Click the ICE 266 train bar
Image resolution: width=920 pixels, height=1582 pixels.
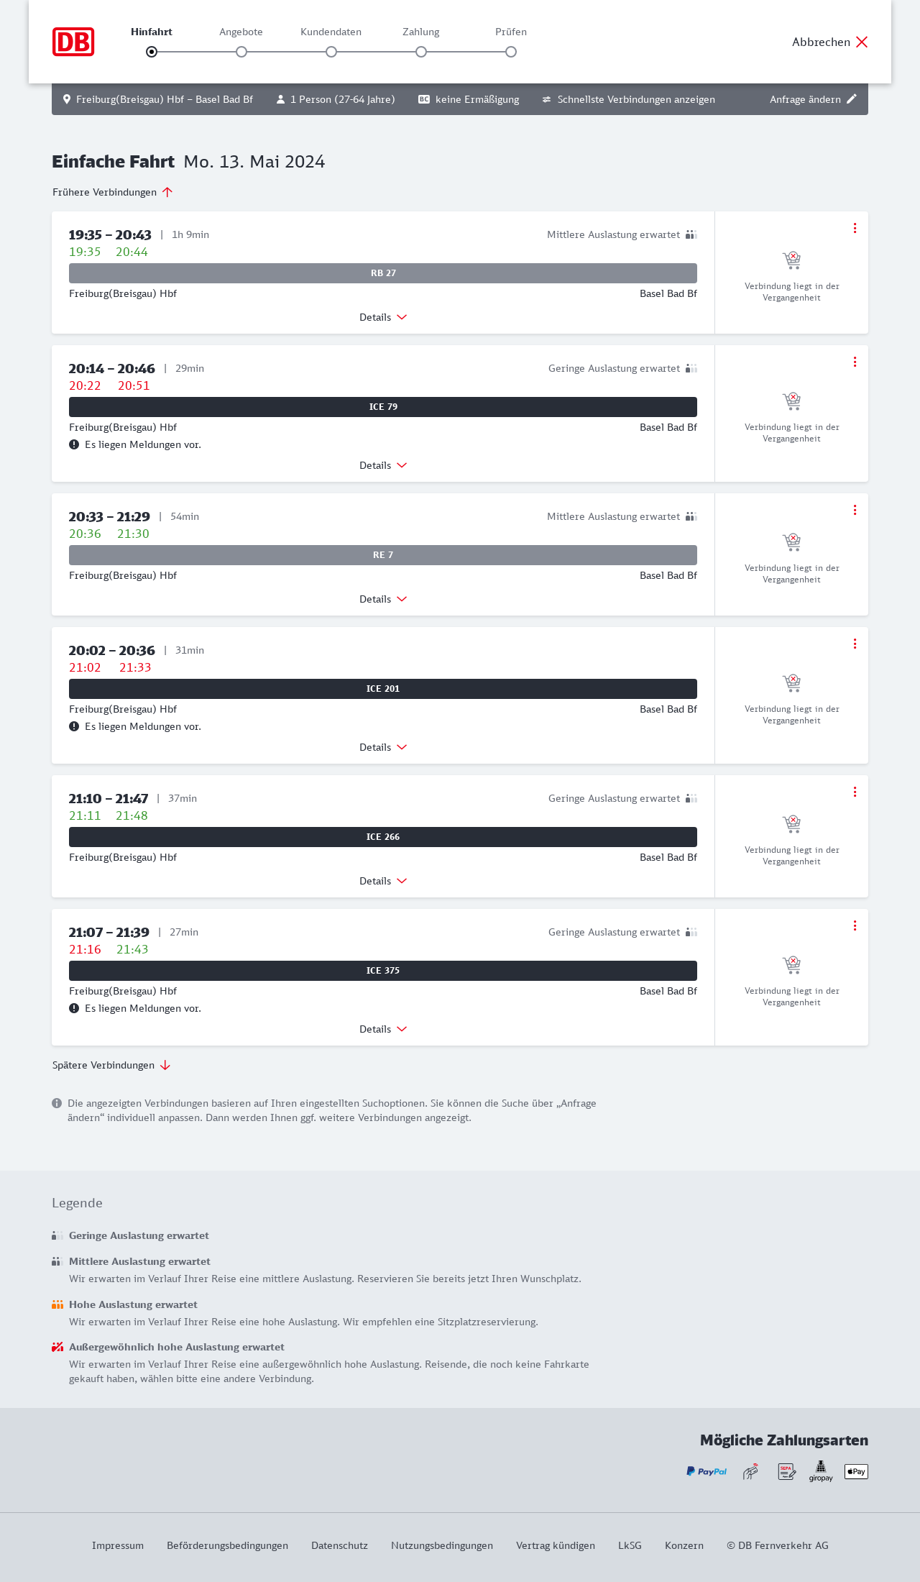383,837
